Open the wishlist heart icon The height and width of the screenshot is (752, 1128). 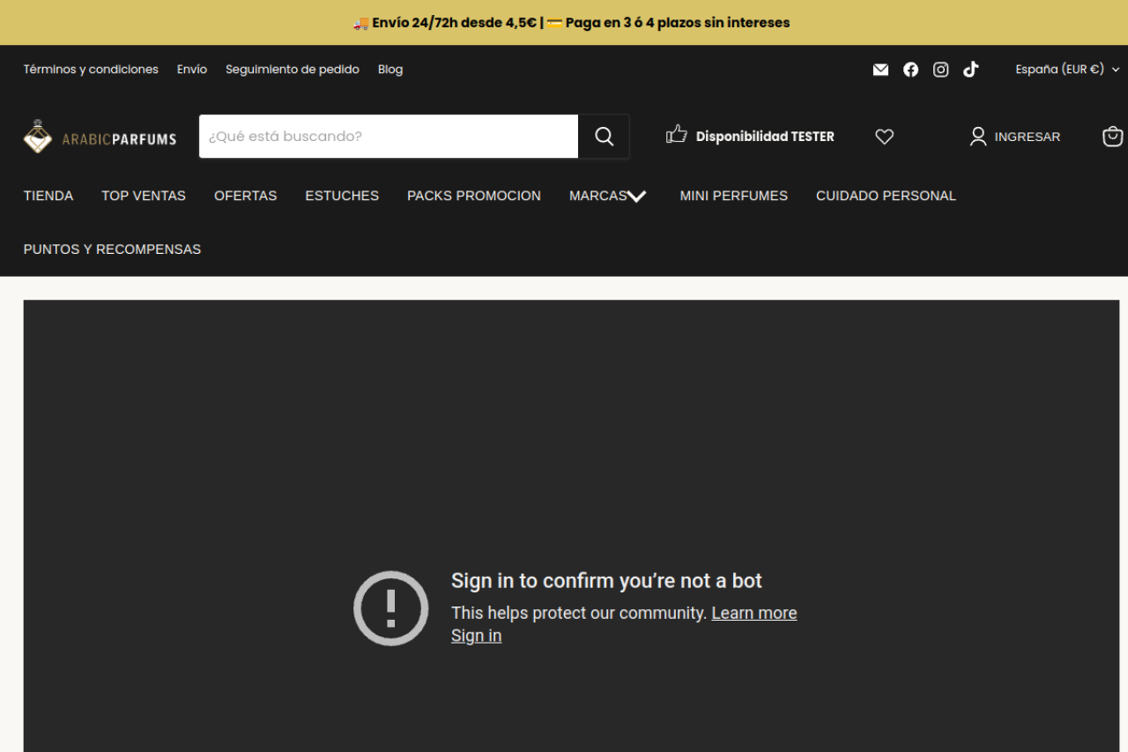pyautogui.click(x=884, y=137)
